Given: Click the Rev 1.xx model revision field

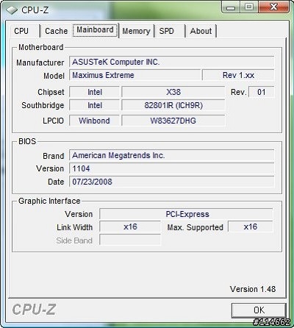Looking at the screenshot, I should pos(238,75).
